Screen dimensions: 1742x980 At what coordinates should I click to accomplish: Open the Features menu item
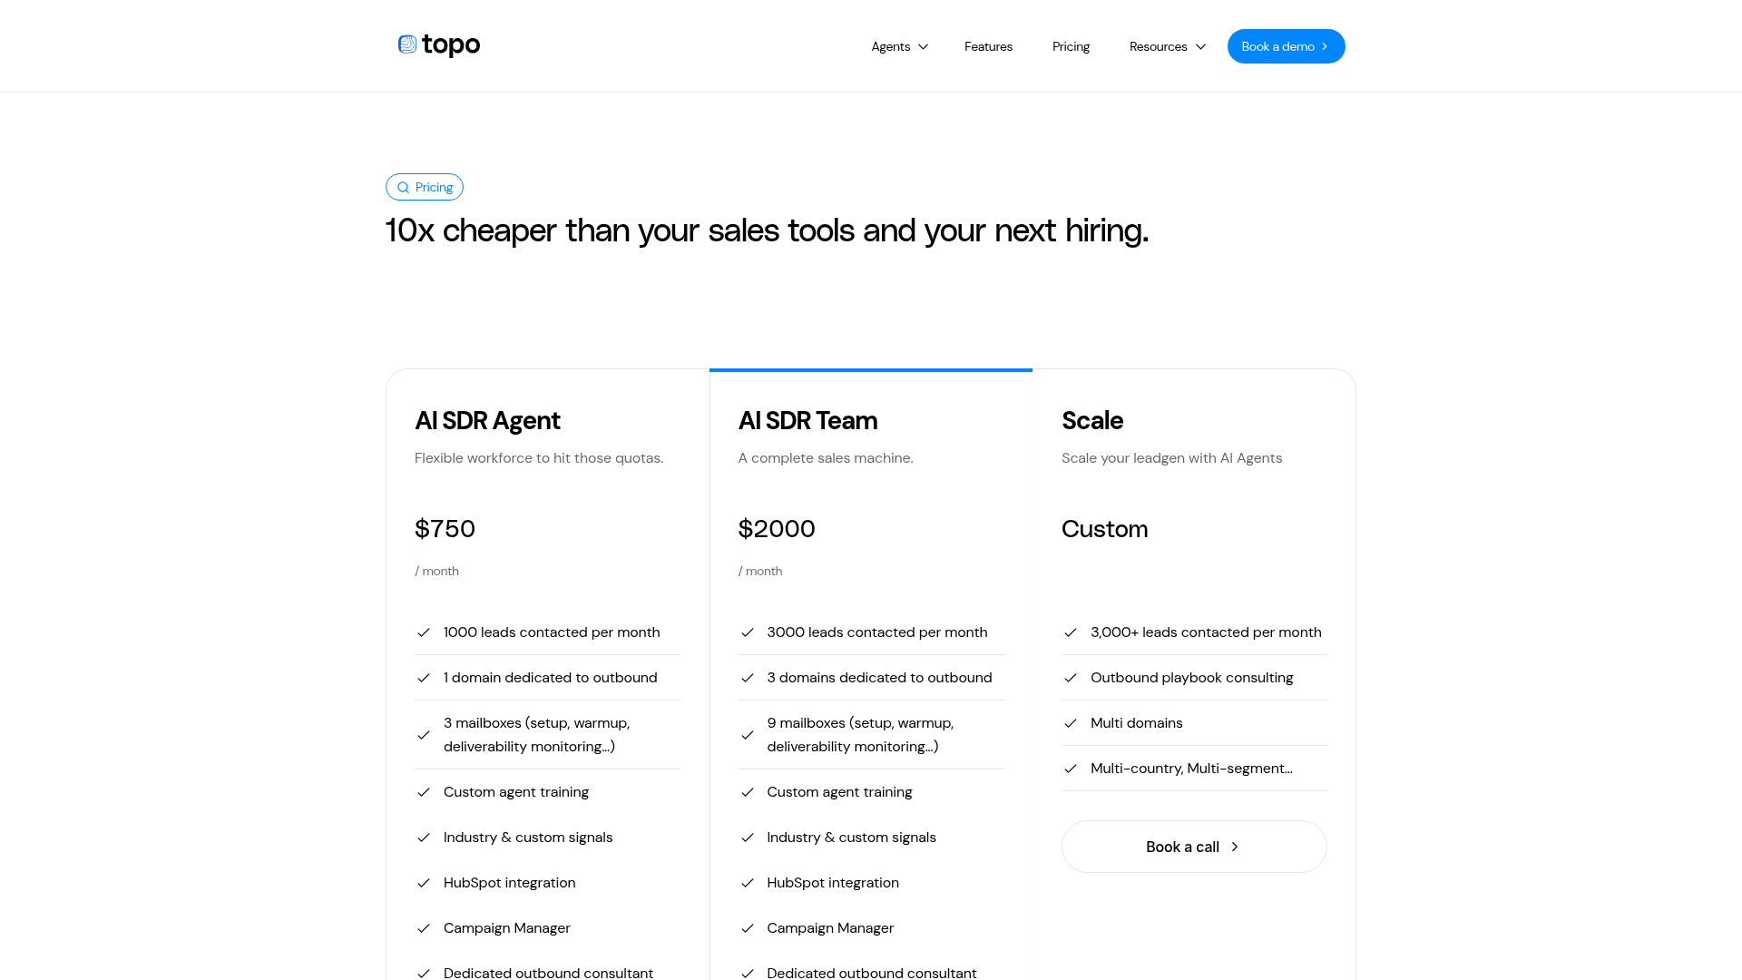(988, 46)
